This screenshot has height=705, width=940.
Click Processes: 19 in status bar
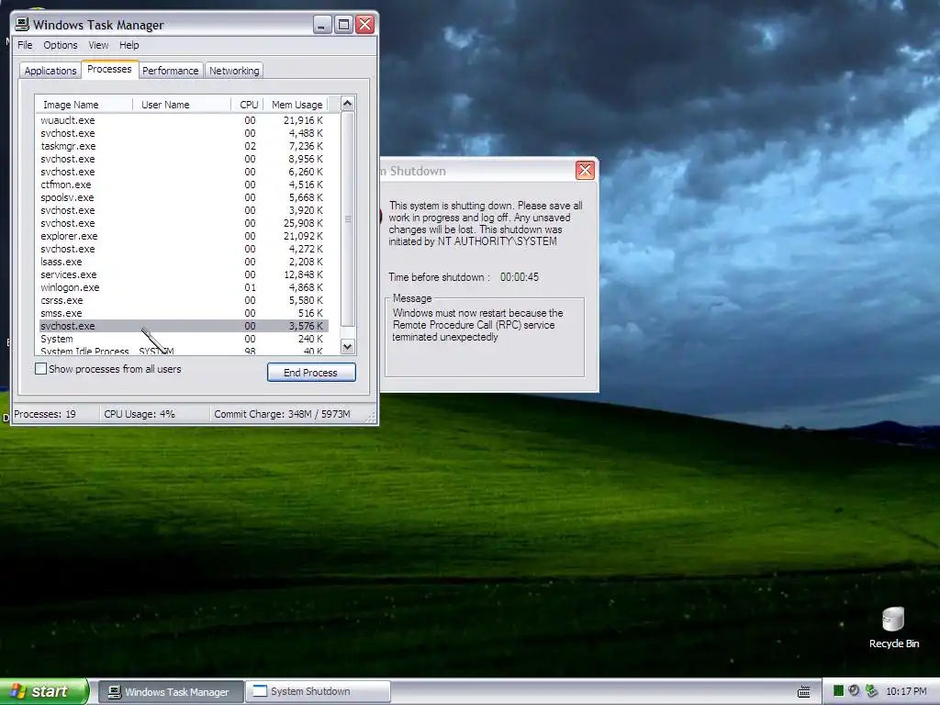pos(45,414)
